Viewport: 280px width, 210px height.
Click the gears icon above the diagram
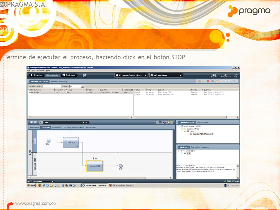(164, 122)
